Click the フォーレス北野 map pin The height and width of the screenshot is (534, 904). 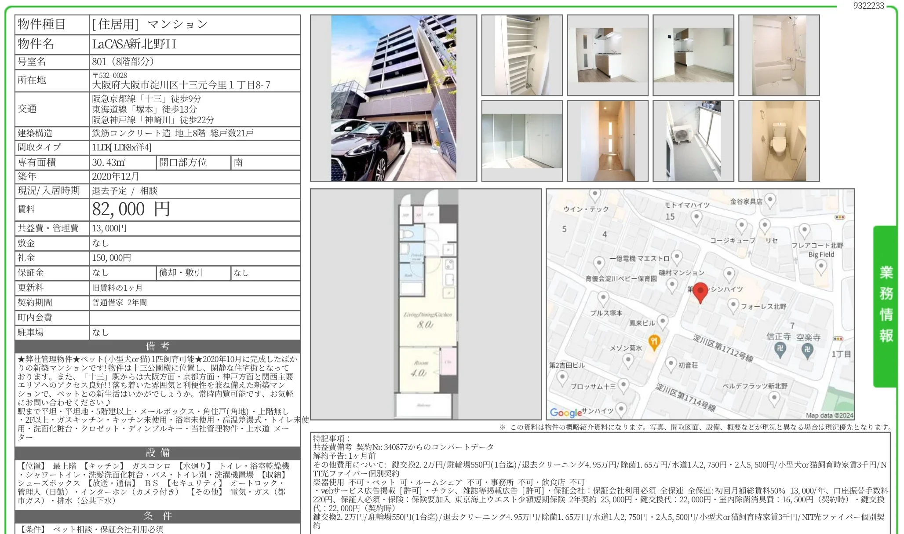[733, 304]
